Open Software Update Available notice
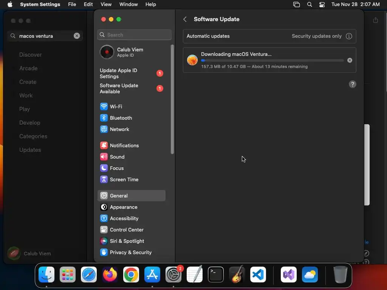This screenshot has width=387, height=290. 131,88
